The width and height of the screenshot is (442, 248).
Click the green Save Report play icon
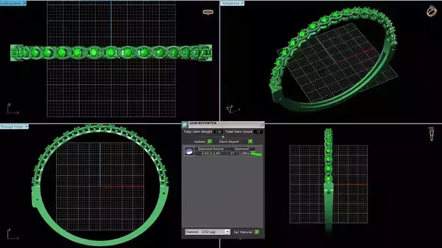coord(250,141)
